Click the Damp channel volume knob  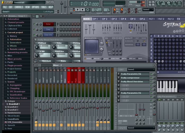coord(40,29)
